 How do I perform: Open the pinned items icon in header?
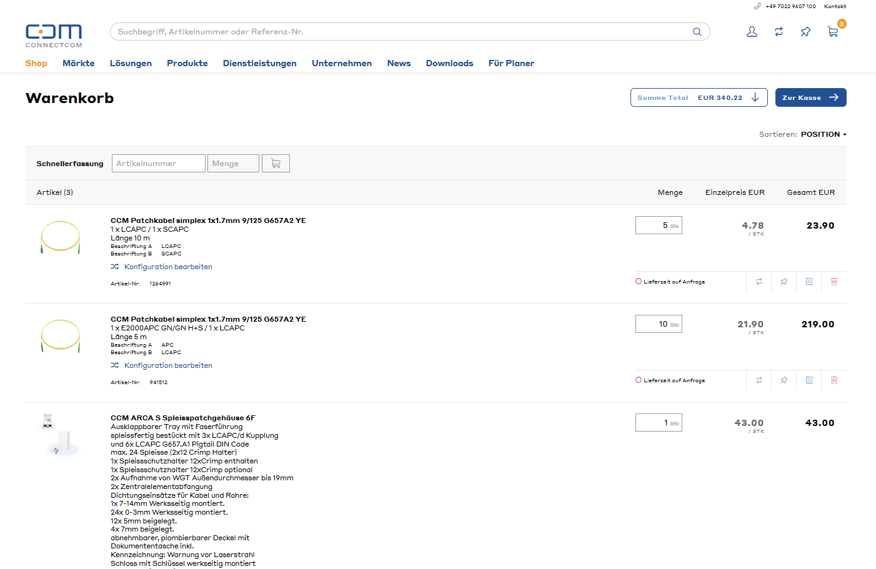[x=805, y=32]
